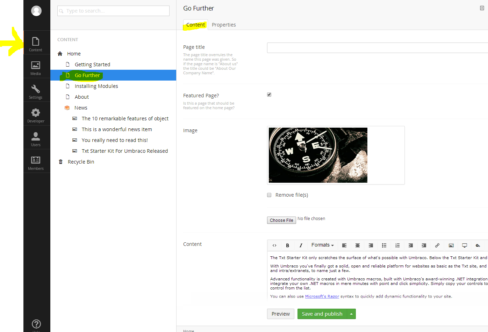Insert image in editor toolbar
Screen dimensions: 488x332
(x=451, y=246)
